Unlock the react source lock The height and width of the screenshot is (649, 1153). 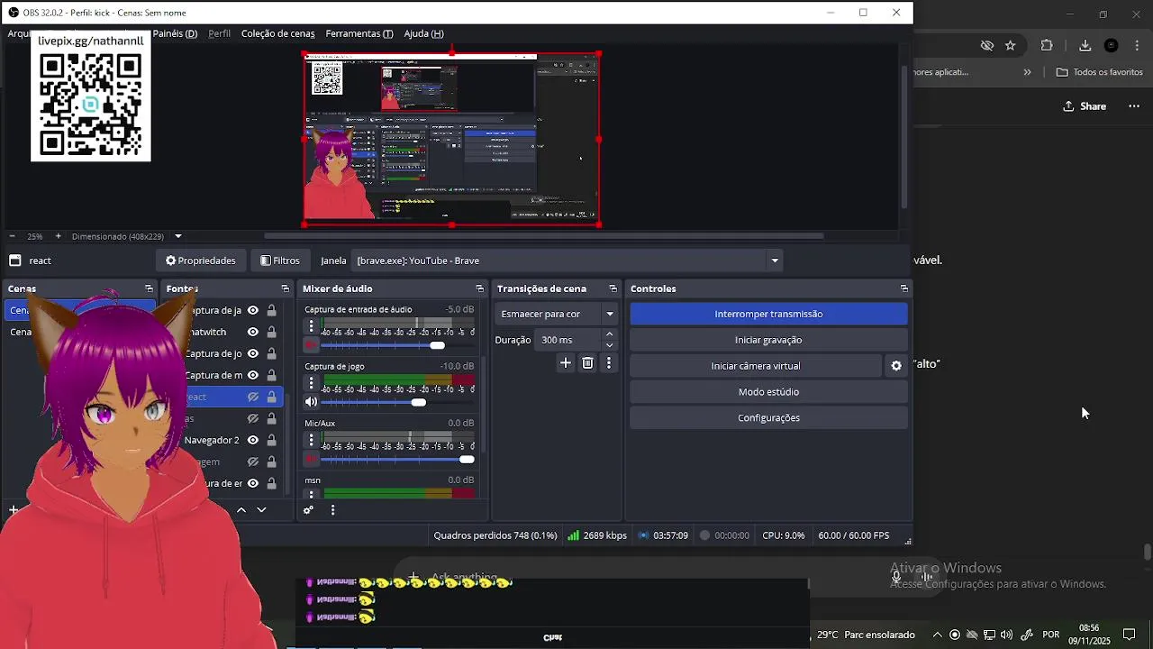[271, 397]
